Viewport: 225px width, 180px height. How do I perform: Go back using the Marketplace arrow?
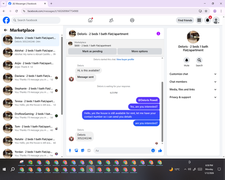(x=5, y=30)
